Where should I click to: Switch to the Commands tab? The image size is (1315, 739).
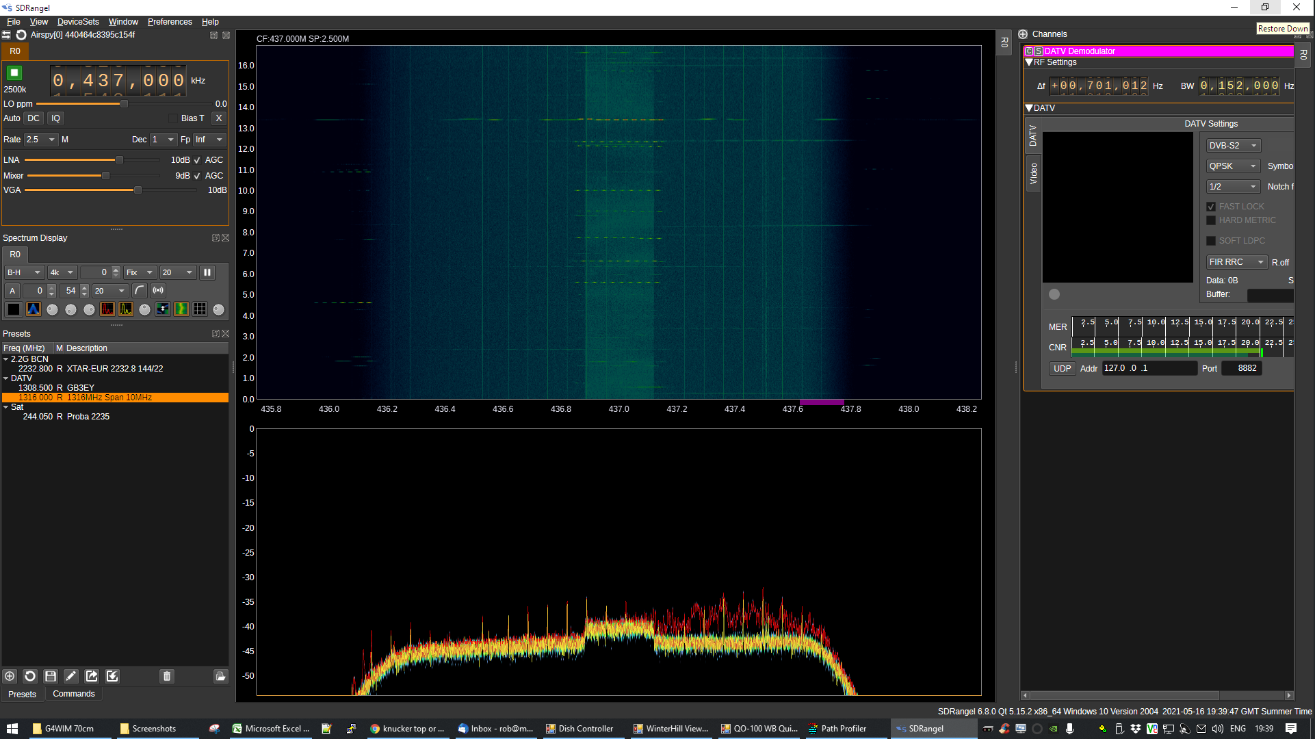pyautogui.click(x=74, y=694)
